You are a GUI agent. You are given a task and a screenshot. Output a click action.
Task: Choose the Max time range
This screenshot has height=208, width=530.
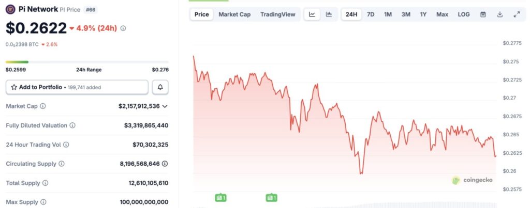(442, 14)
